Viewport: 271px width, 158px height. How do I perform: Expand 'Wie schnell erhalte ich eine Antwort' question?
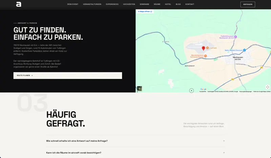tap(135, 141)
